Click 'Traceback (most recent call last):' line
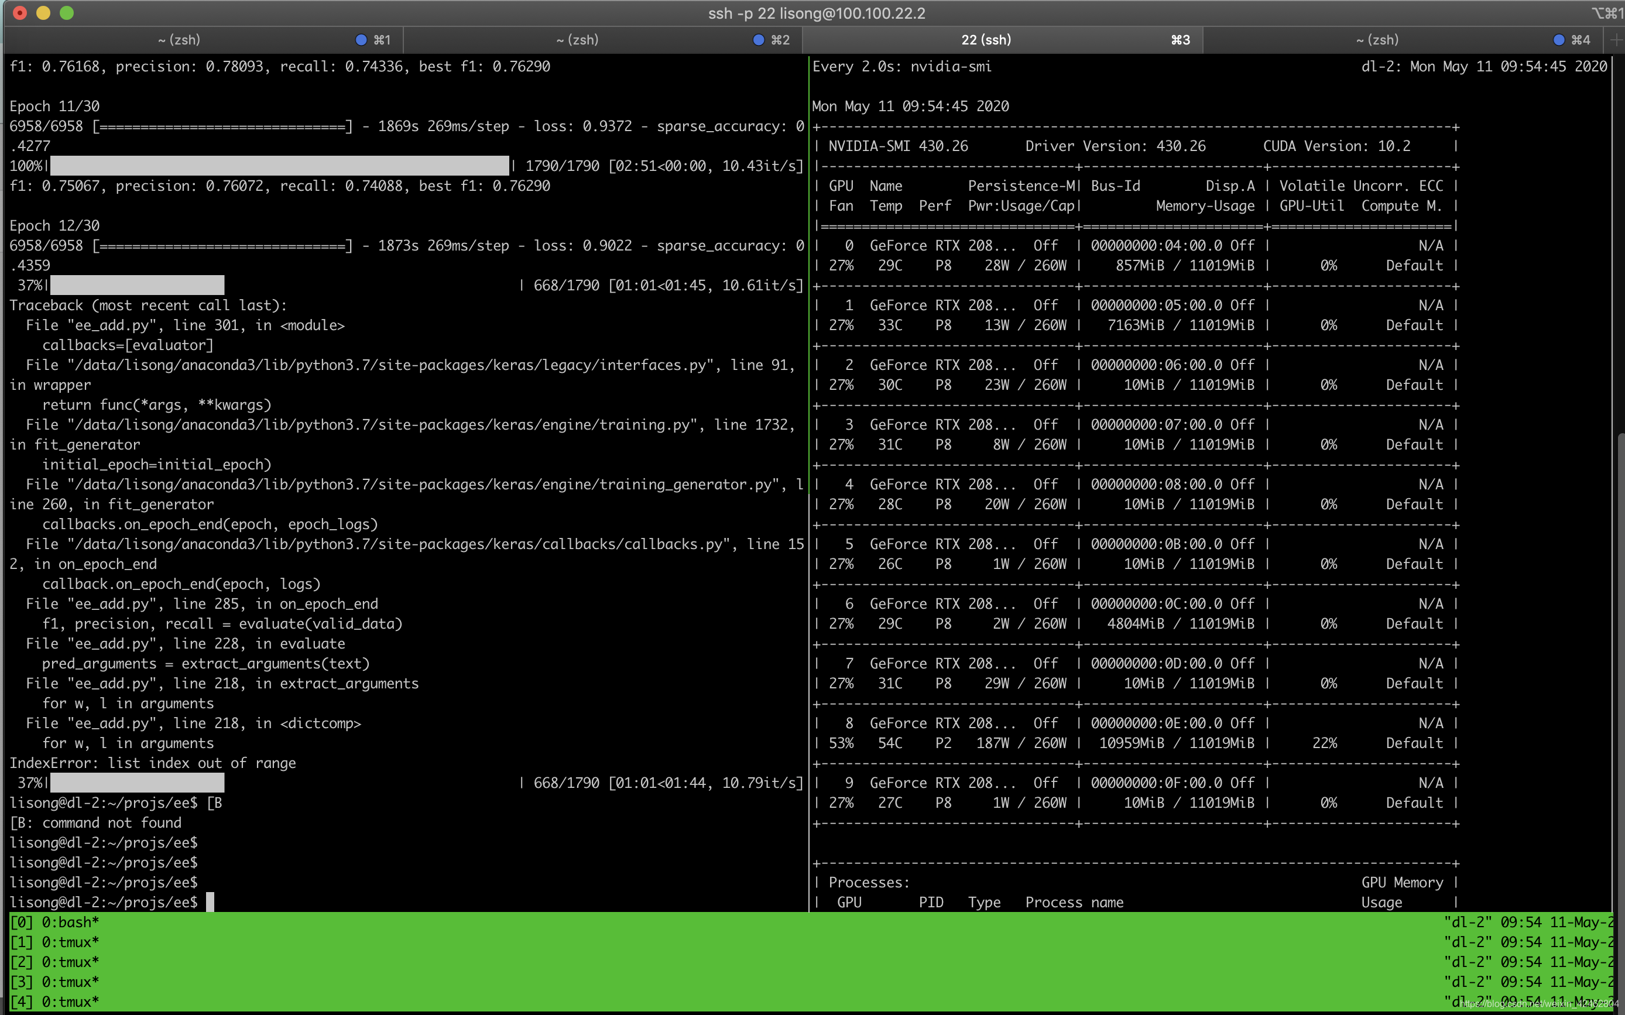This screenshot has height=1015, width=1625. click(148, 306)
